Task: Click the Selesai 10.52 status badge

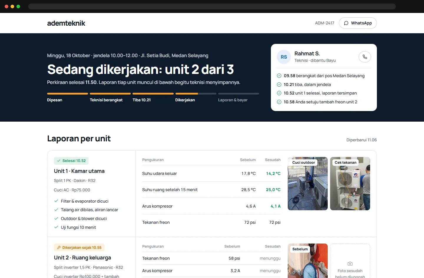Action: coord(71,161)
